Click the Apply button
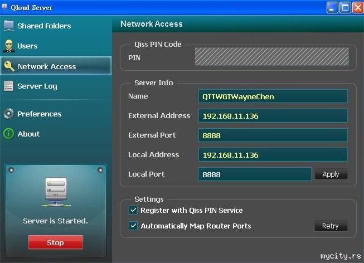 pyautogui.click(x=331, y=174)
